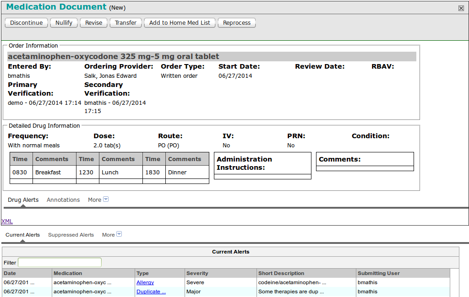Click the Dinner comment cell
Viewport: 469px width, 297px height.
click(x=187, y=173)
